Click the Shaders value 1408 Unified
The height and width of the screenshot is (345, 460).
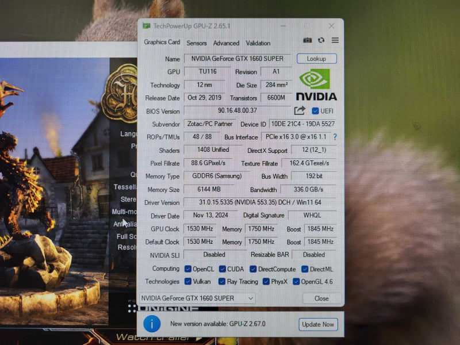(213, 149)
